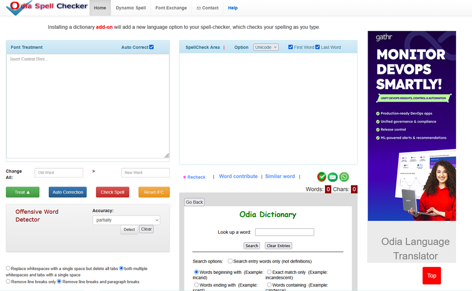Click the red Top button

(x=431, y=275)
